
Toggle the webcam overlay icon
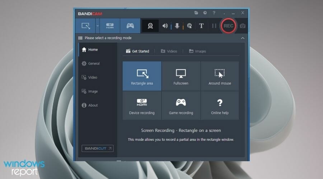[x=150, y=26]
